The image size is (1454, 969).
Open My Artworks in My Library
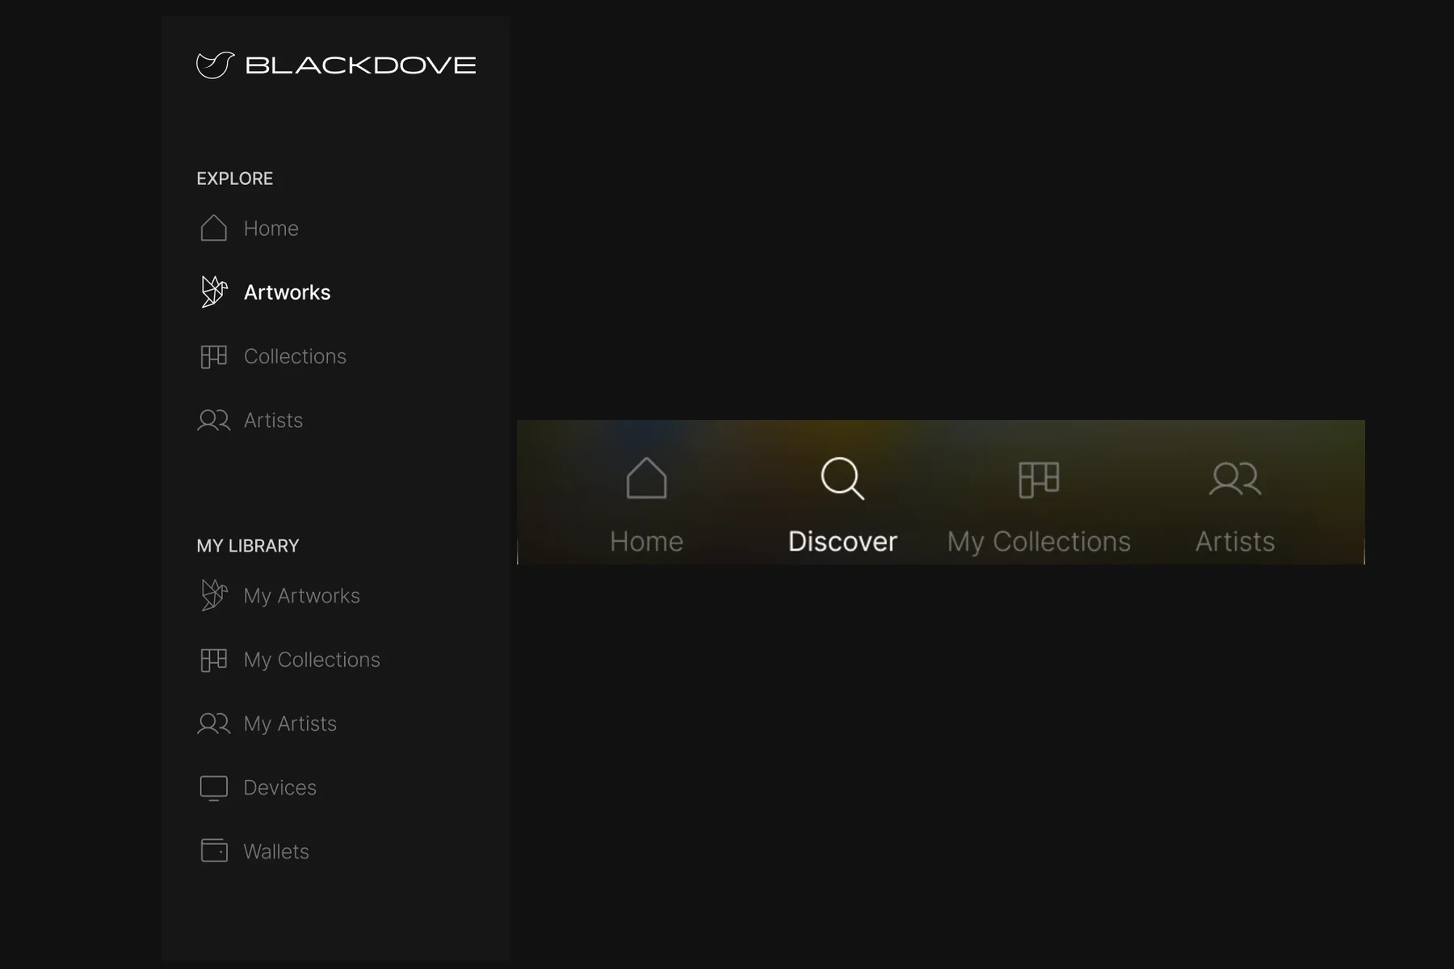click(302, 596)
